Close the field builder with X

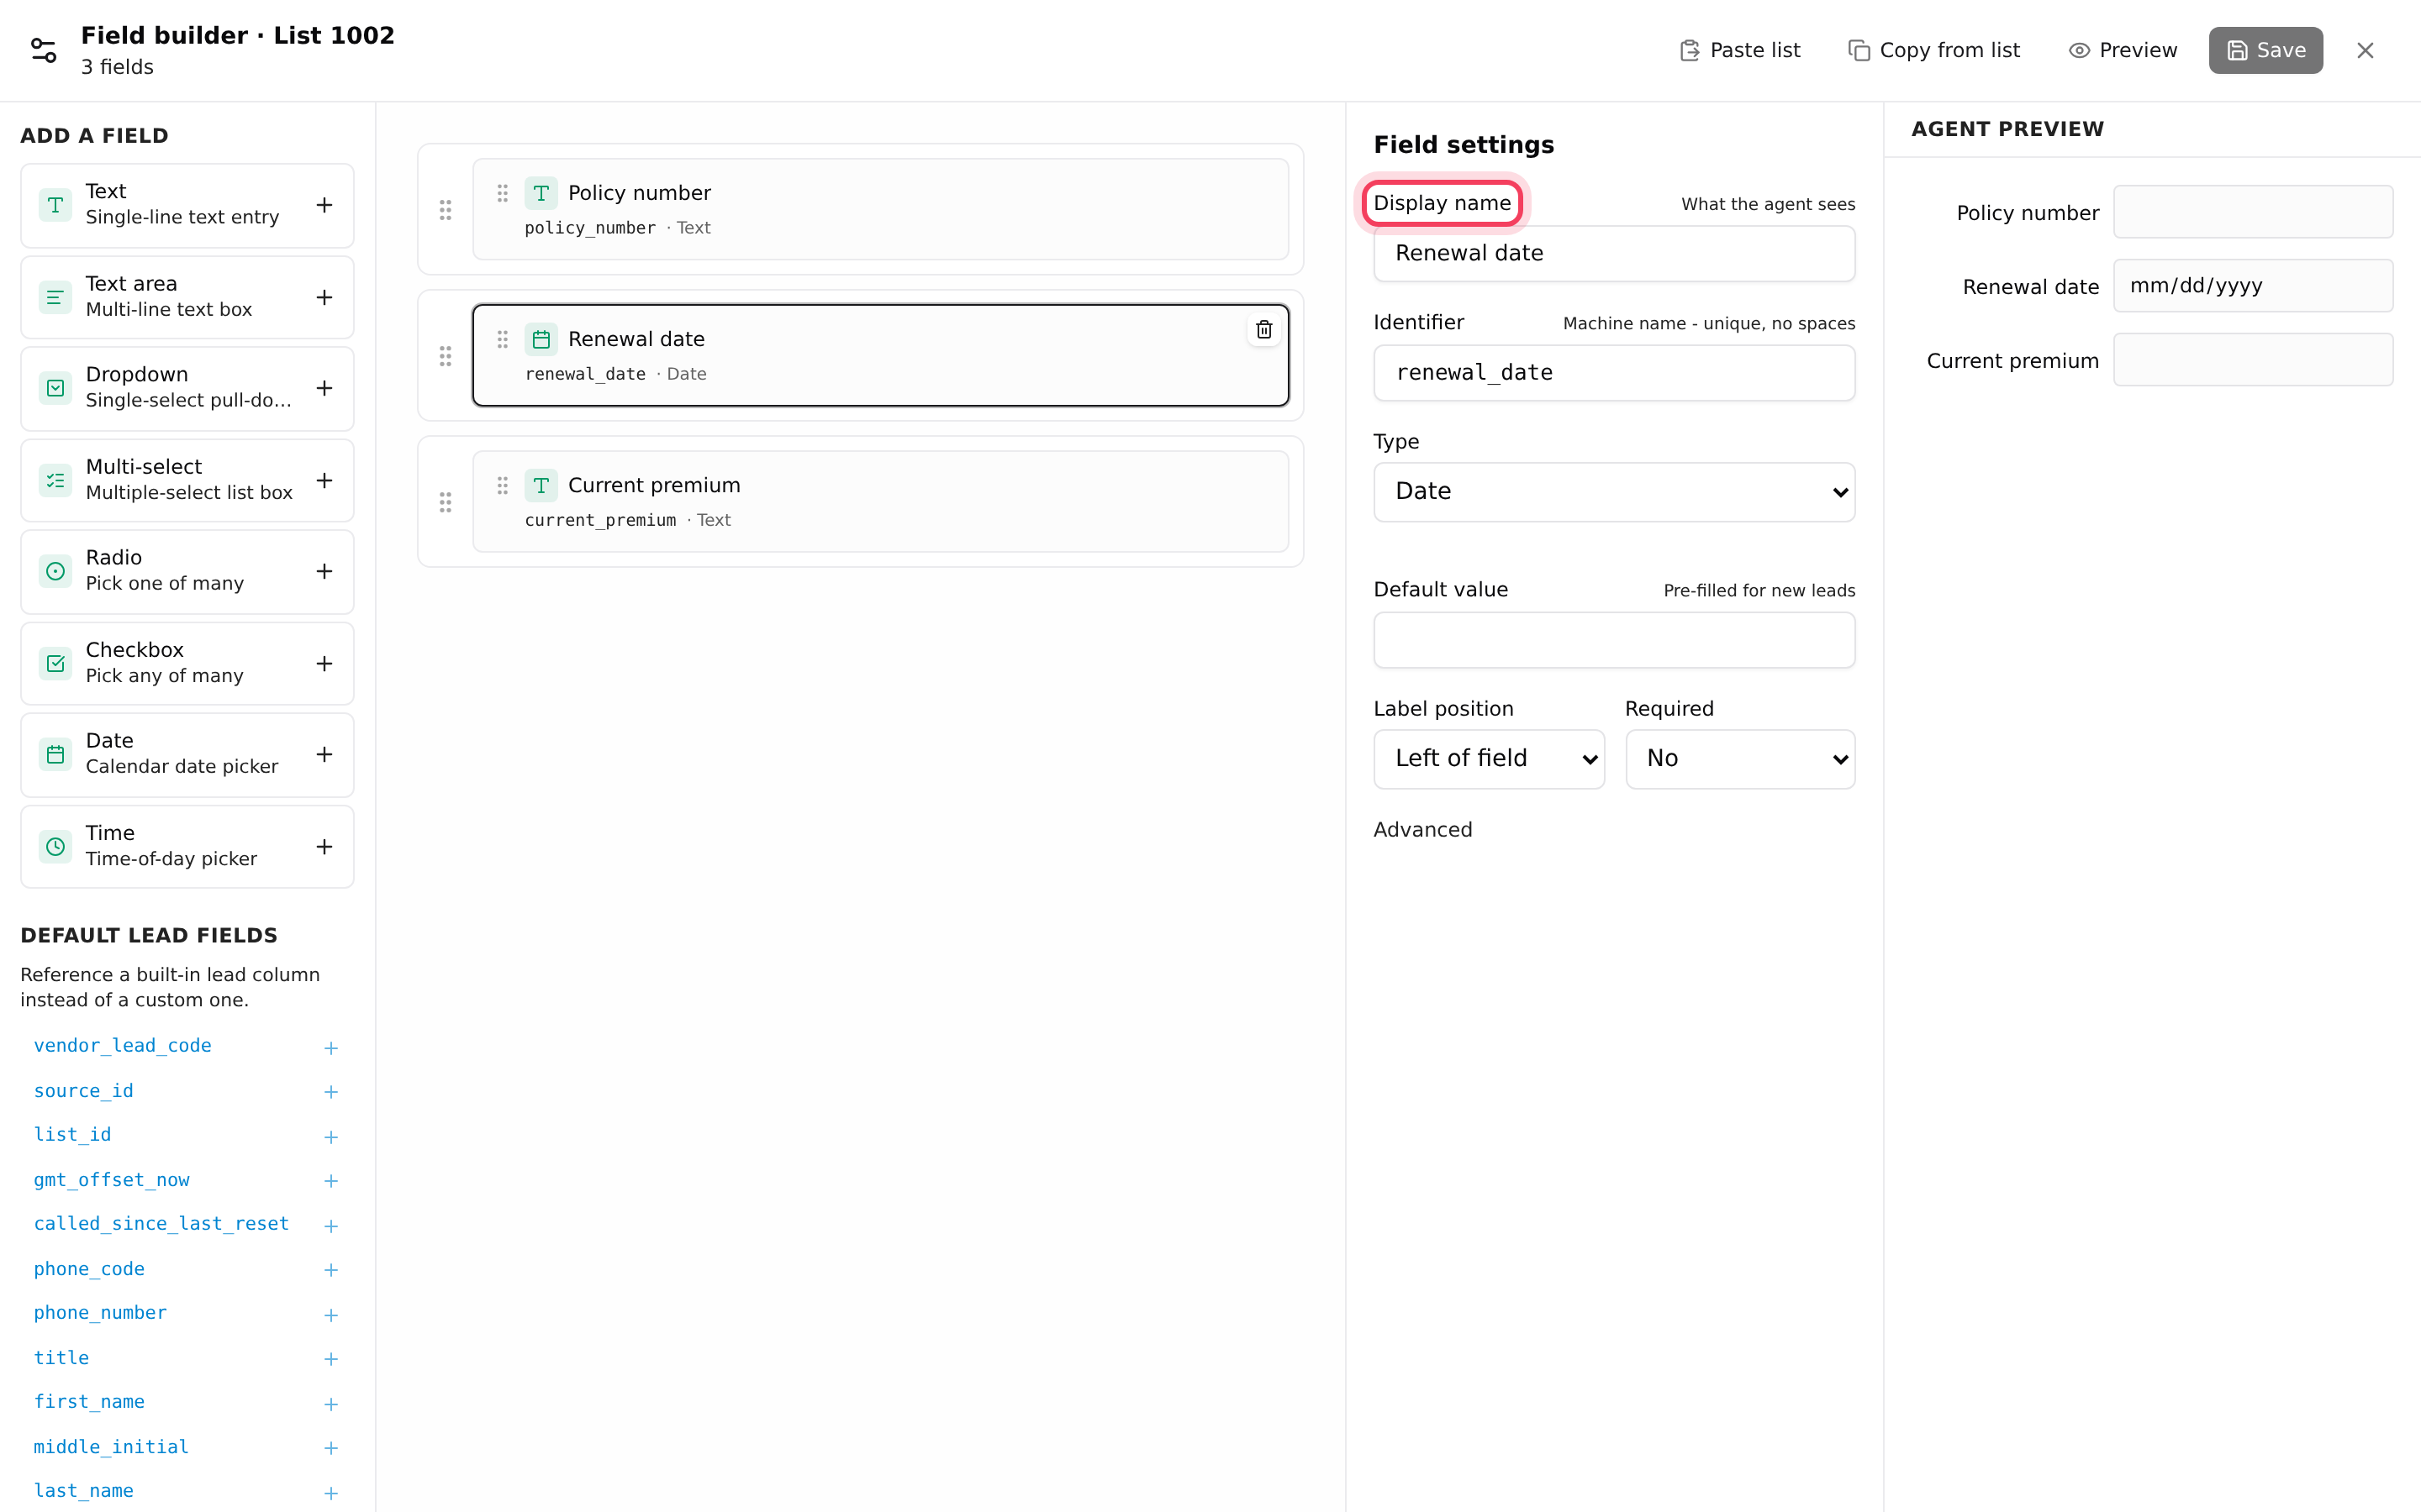tap(2365, 50)
